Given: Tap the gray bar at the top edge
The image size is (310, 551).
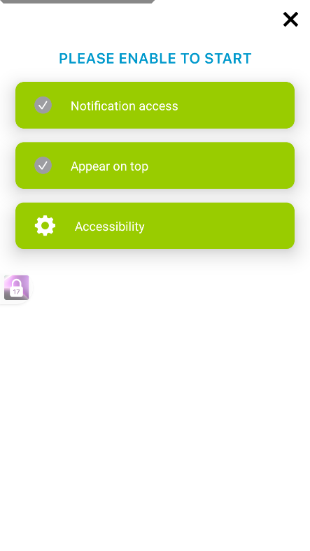Looking at the screenshot, I should tap(77, 1).
